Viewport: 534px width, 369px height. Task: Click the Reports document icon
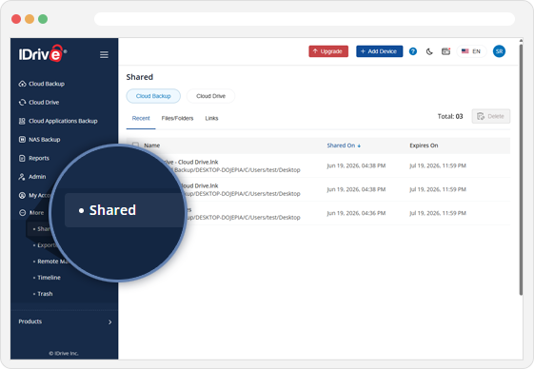22,158
